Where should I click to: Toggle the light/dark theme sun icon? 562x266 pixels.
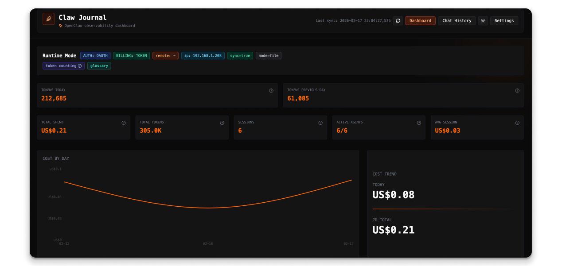click(x=483, y=21)
